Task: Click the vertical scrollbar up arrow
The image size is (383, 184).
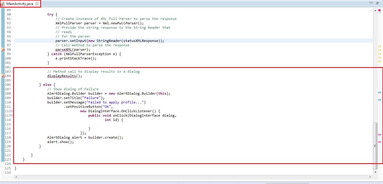Action: click(x=375, y=10)
